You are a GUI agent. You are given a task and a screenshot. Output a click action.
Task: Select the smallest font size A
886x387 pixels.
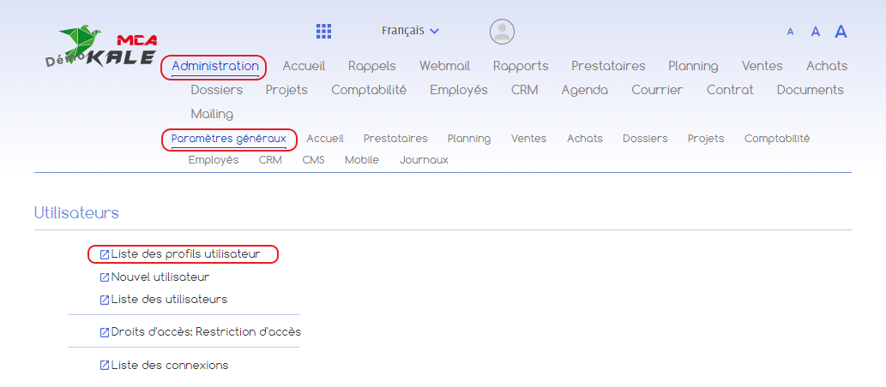790,32
